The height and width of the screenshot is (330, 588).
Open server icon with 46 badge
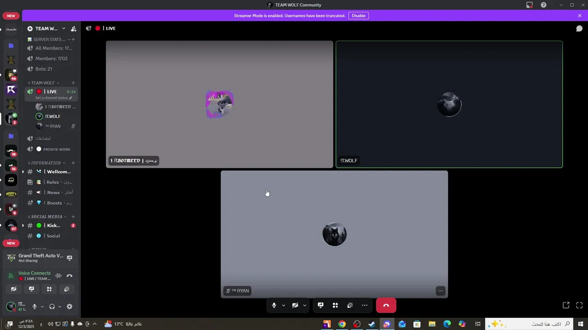coord(11,75)
